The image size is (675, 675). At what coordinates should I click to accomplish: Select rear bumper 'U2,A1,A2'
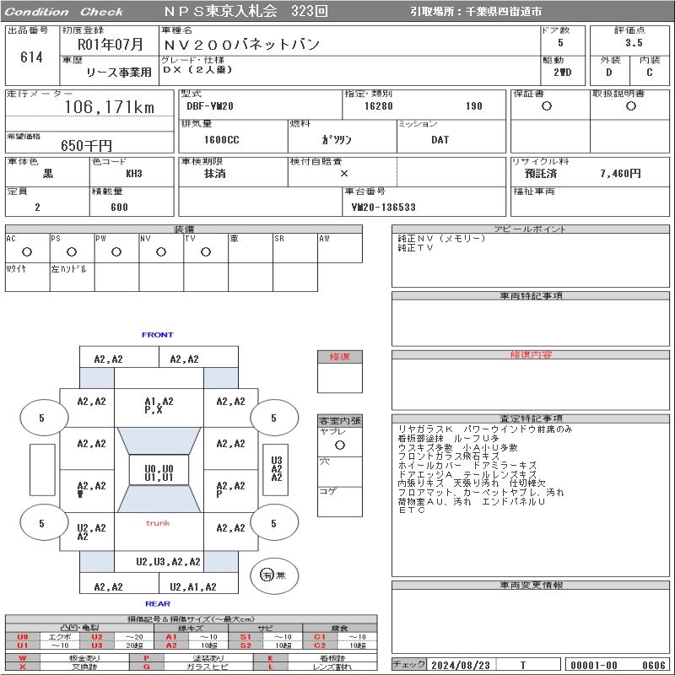[193, 586]
